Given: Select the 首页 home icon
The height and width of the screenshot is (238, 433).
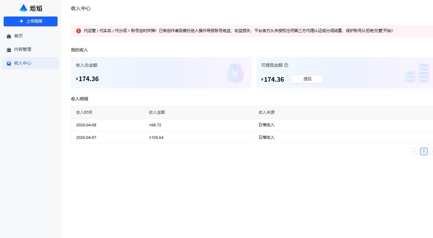Looking at the screenshot, I should pyautogui.click(x=9, y=36).
